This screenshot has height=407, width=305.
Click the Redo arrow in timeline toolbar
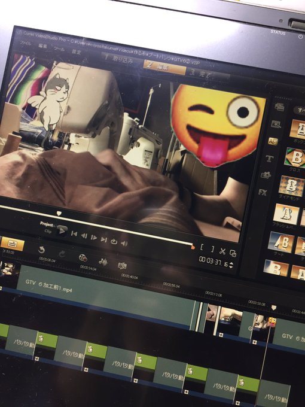(x=62, y=254)
